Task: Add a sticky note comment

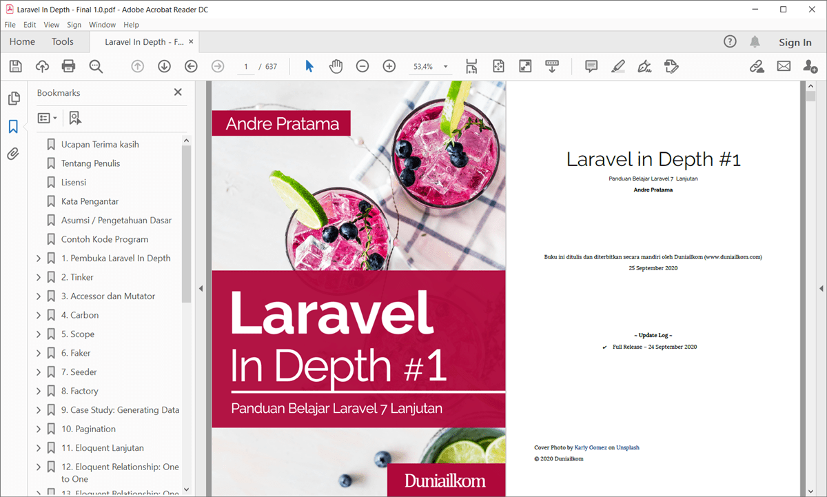Action: click(591, 66)
